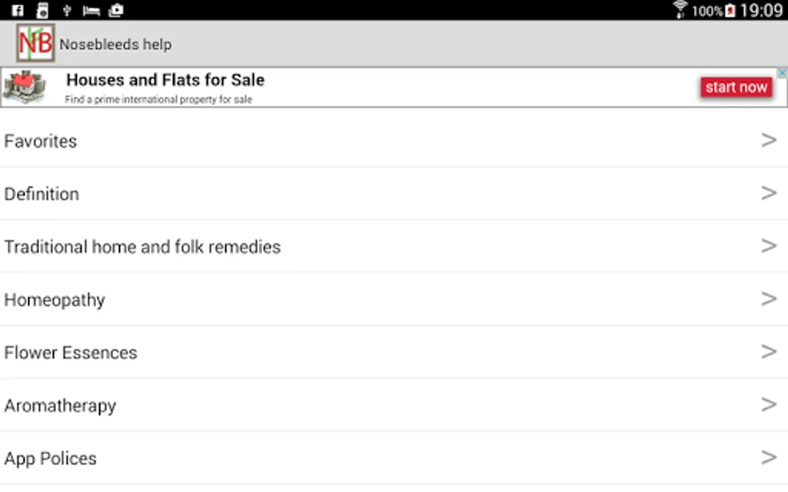Tap the house image in the ad
The width and height of the screenshot is (788, 492).
click(25, 87)
